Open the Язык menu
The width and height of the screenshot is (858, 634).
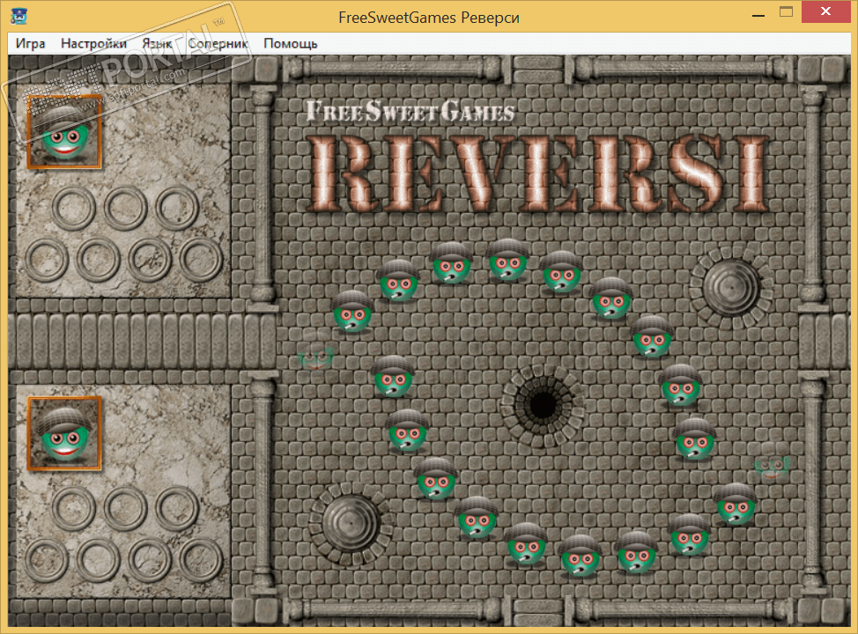157,43
